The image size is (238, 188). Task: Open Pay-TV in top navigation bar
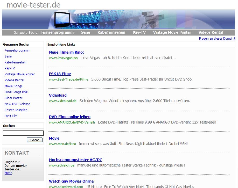click(139, 32)
